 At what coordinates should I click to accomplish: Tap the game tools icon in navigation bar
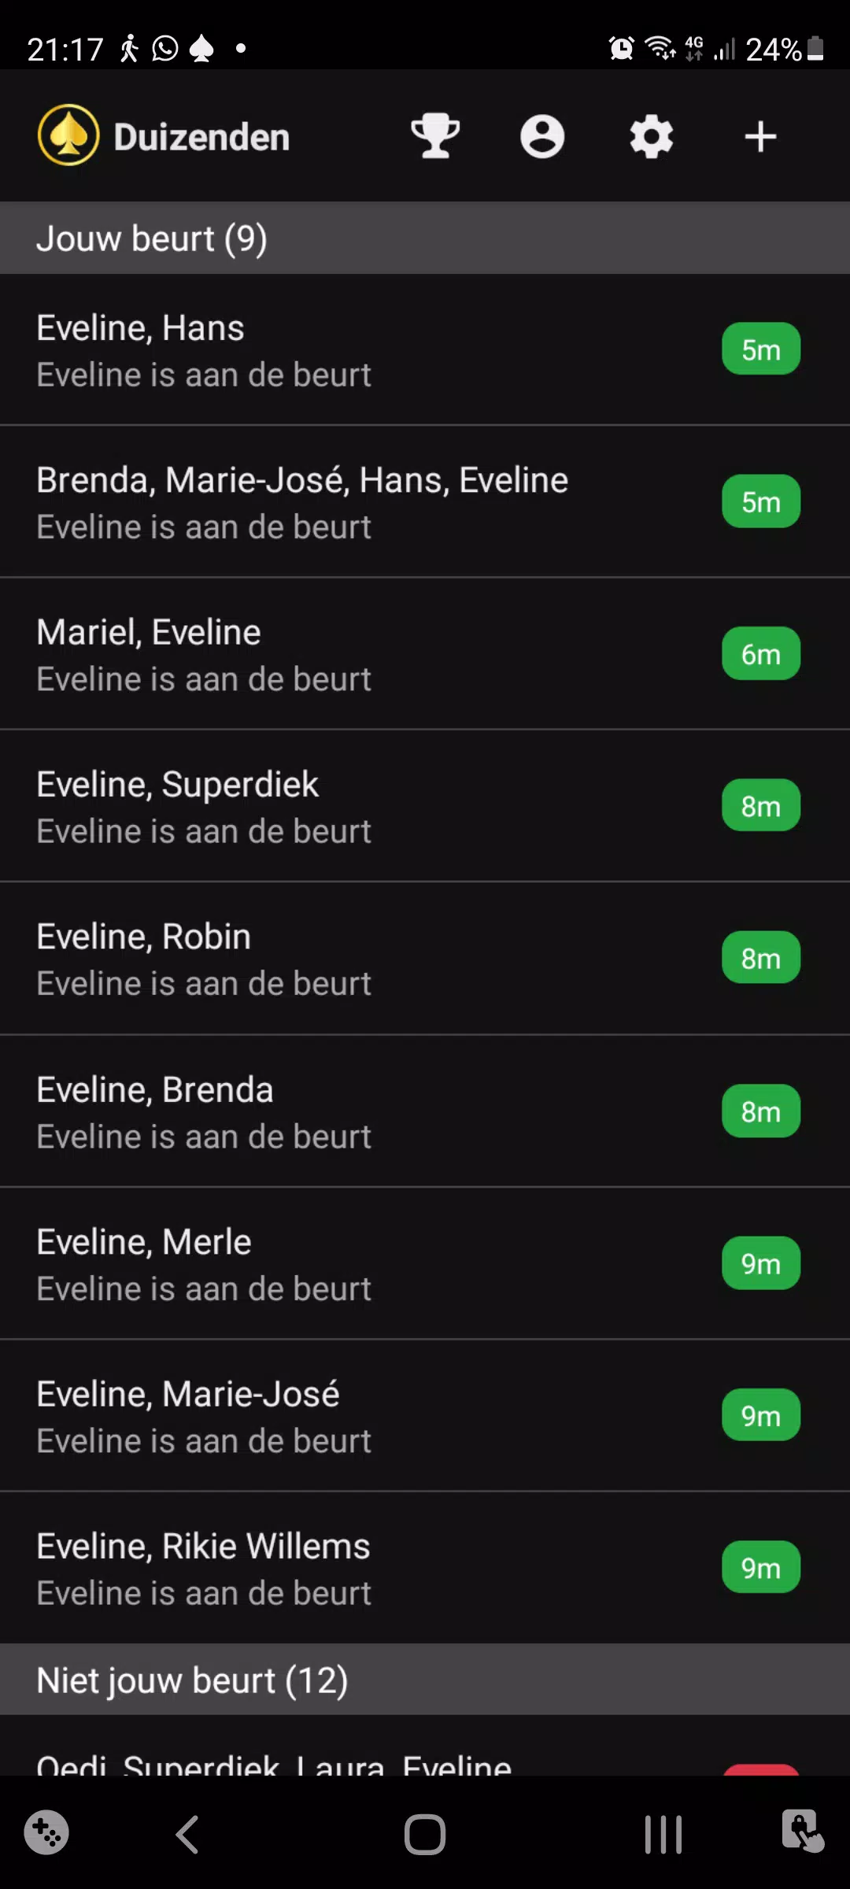coord(46,1832)
